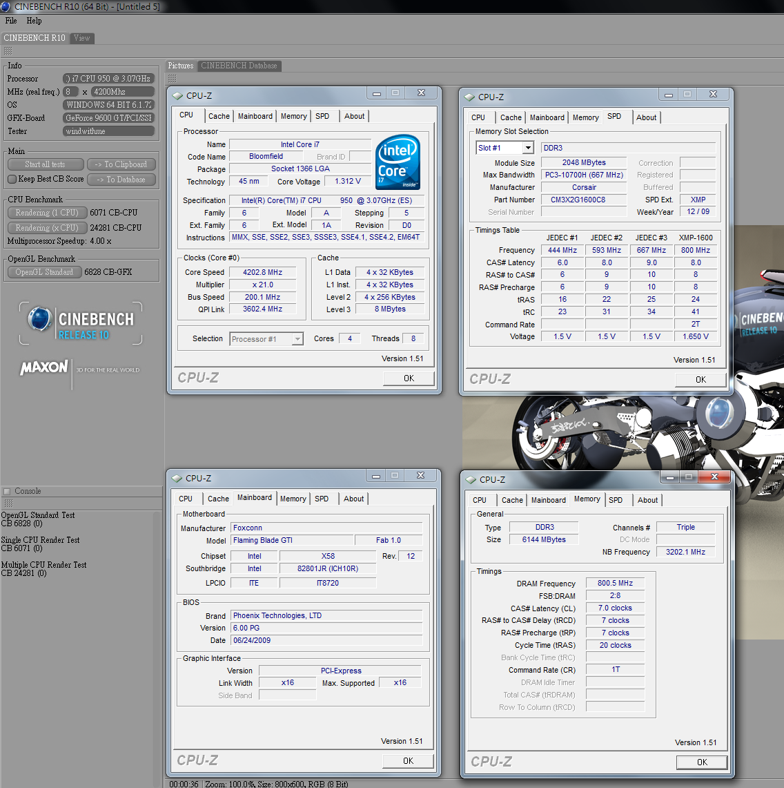Click the 24281 CB-CPU score
This screenshot has height=788, width=784.
pos(116,228)
